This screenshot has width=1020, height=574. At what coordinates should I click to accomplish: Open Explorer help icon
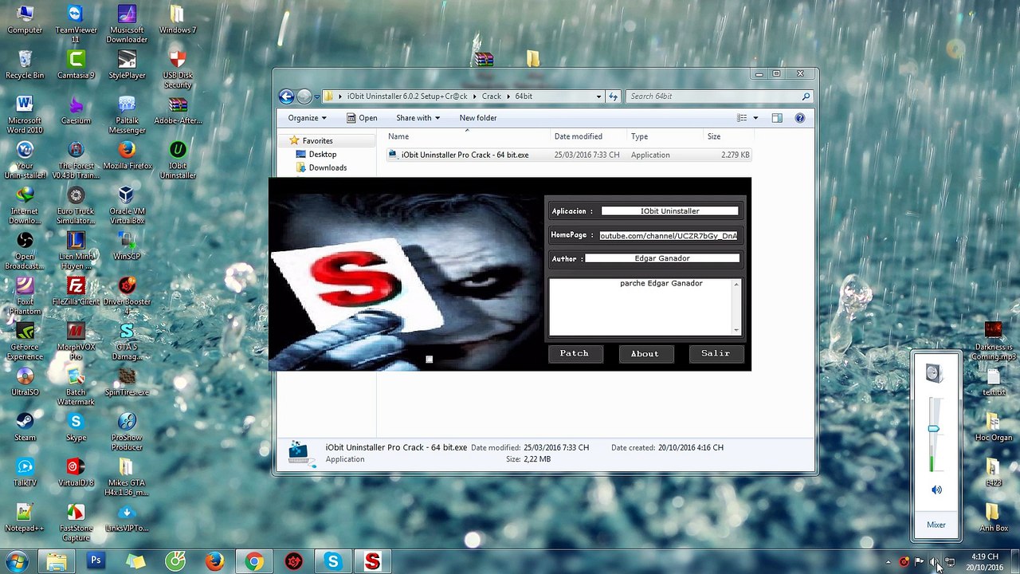point(800,118)
